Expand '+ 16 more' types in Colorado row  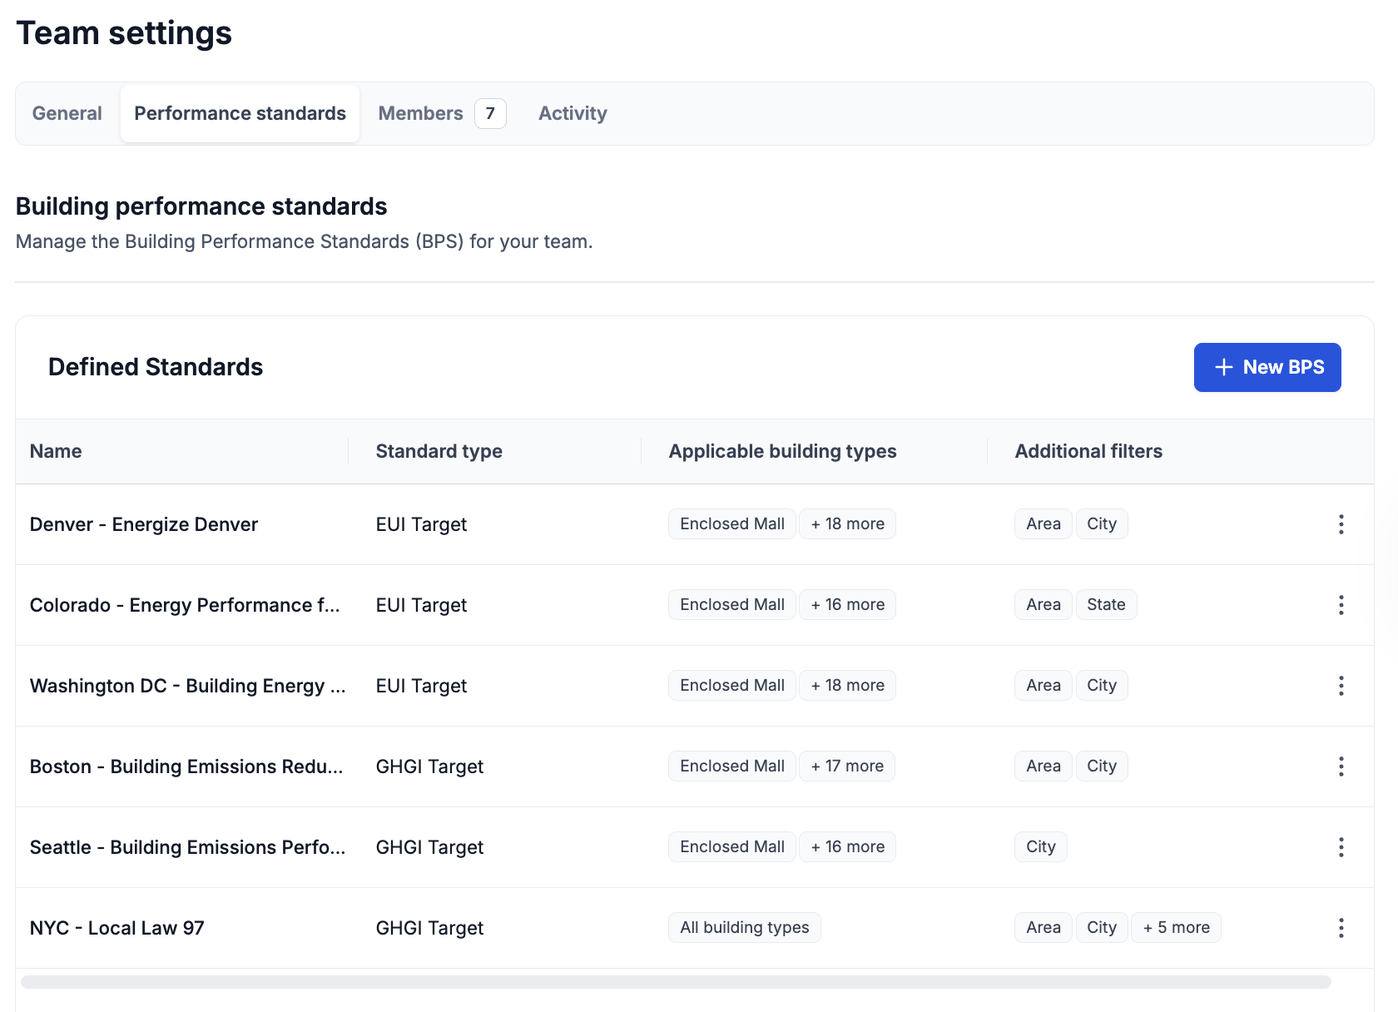(x=847, y=605)
